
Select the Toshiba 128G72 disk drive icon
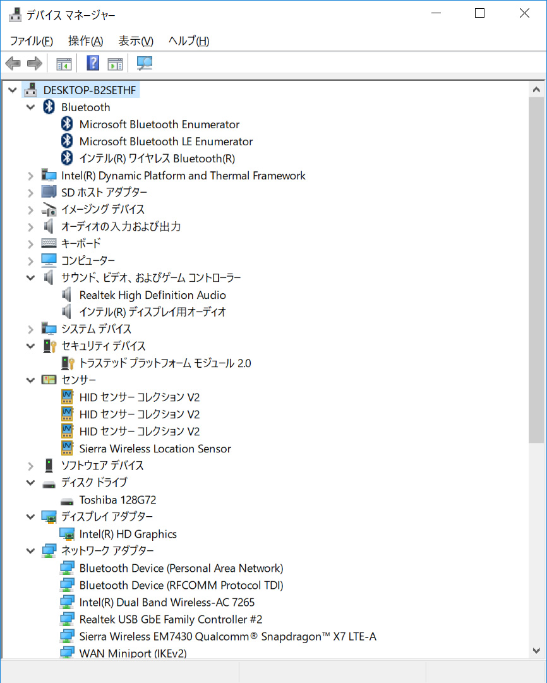tap(67, 500)
